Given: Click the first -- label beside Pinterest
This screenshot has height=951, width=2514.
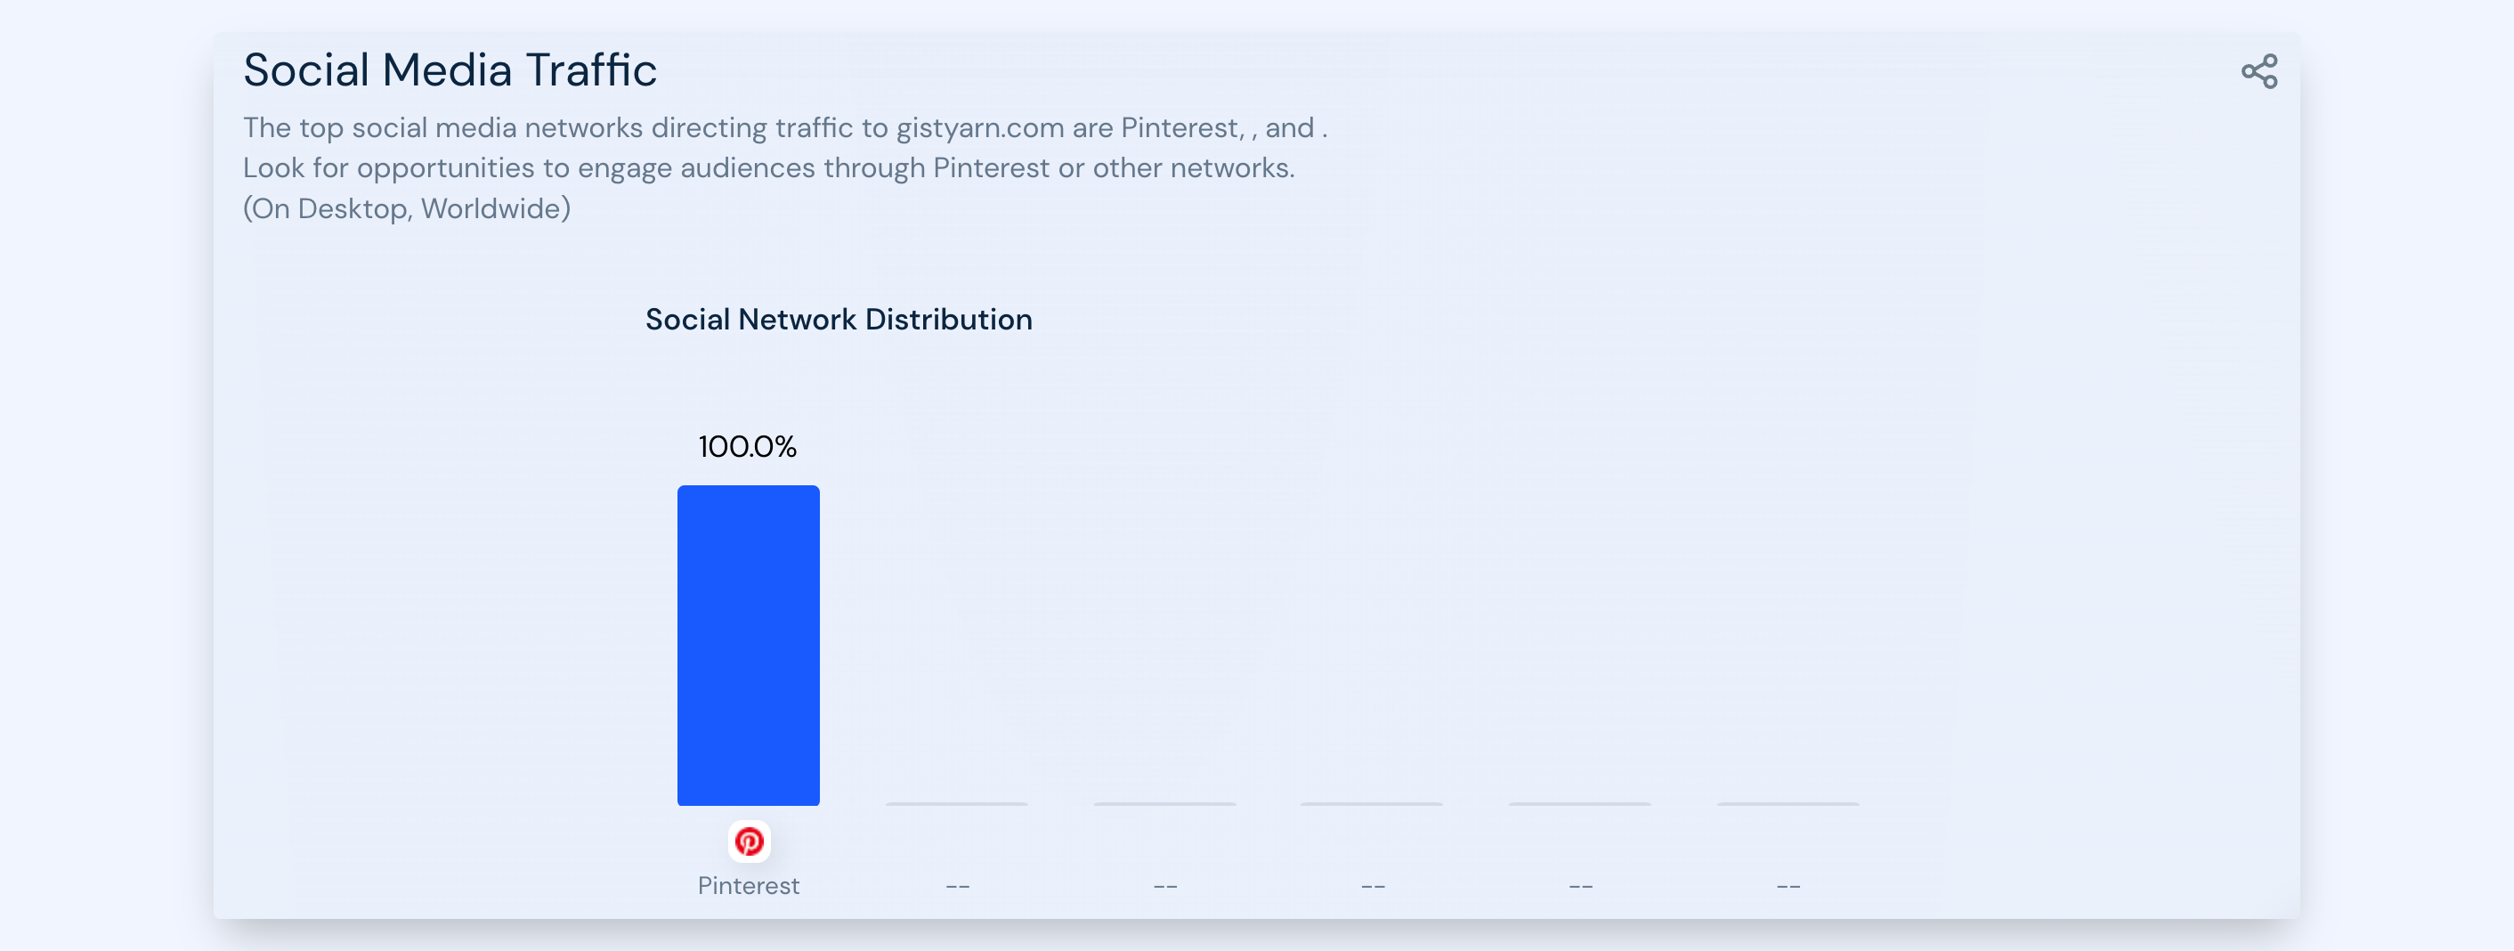Looking at the screenshot, I should 957,887.
